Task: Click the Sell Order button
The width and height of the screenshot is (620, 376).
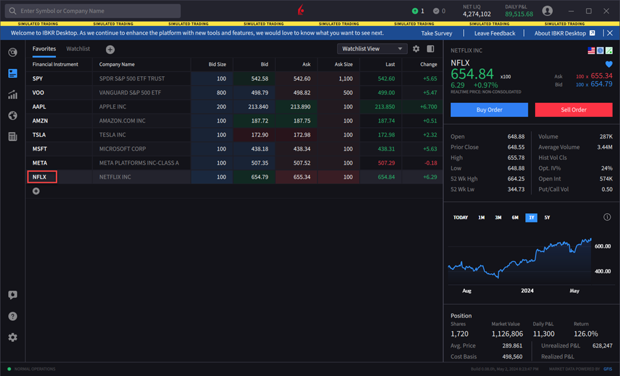Action: (573, 110)
